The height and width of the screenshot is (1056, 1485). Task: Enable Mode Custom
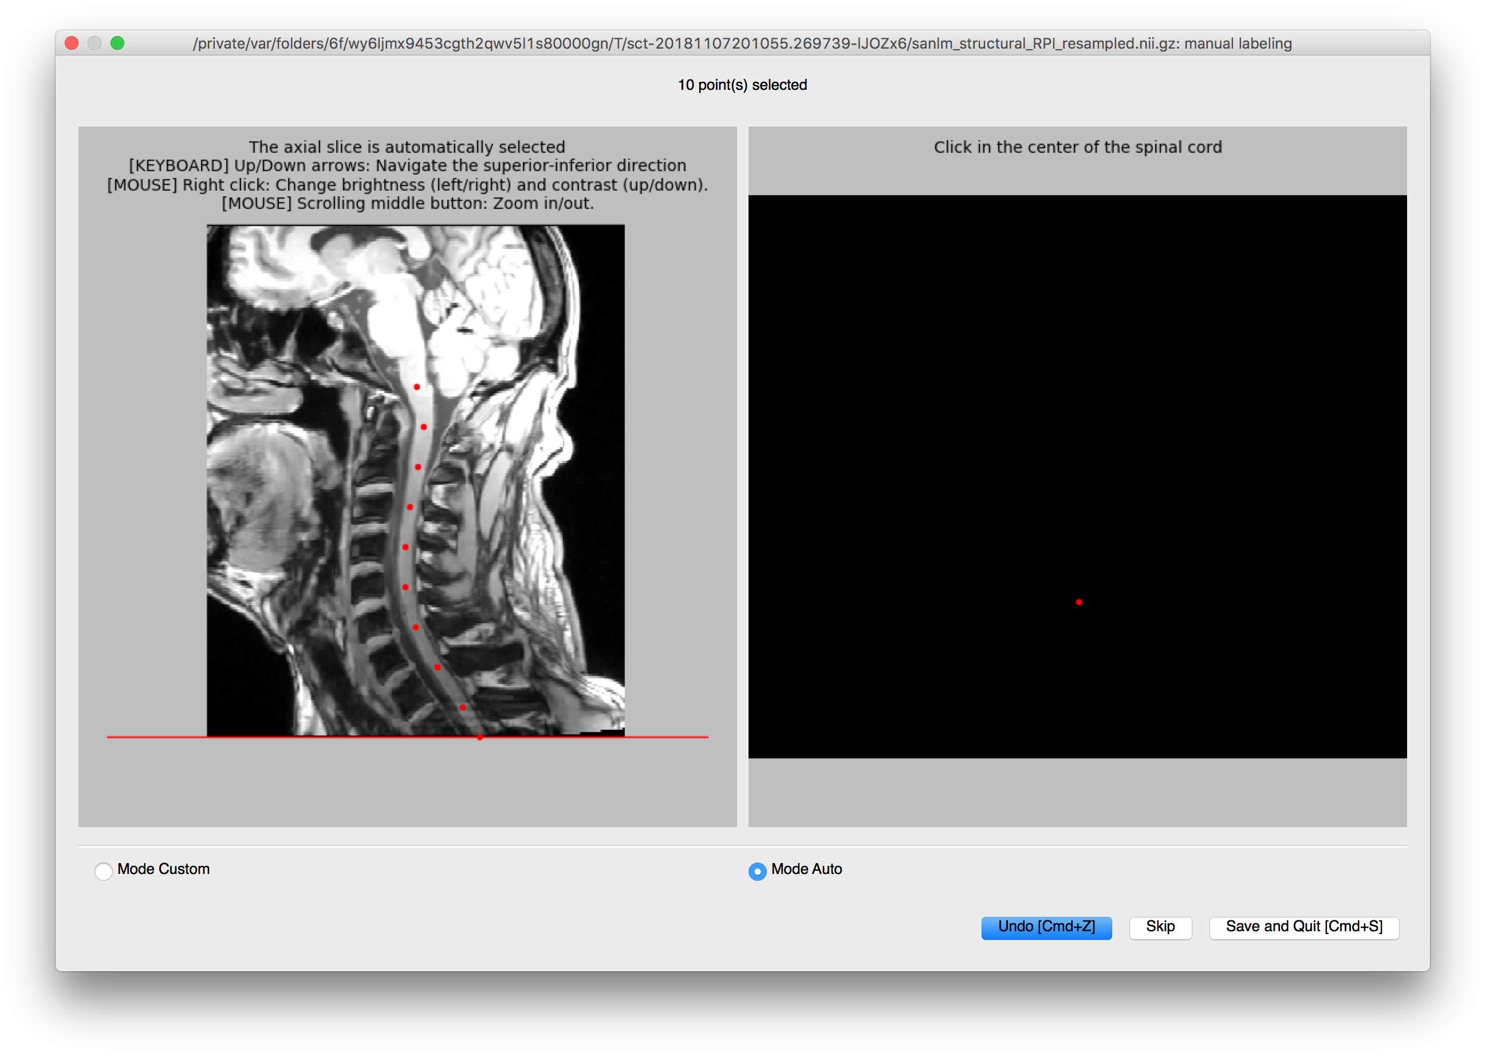(104, 872)
